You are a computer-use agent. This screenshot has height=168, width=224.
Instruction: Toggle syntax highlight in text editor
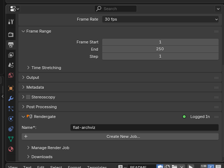(x=218, y=167)
